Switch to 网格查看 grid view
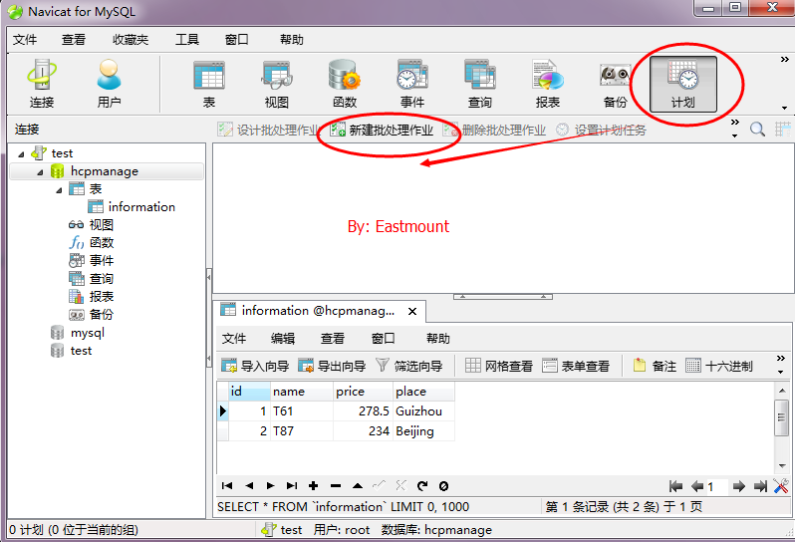 499,366
